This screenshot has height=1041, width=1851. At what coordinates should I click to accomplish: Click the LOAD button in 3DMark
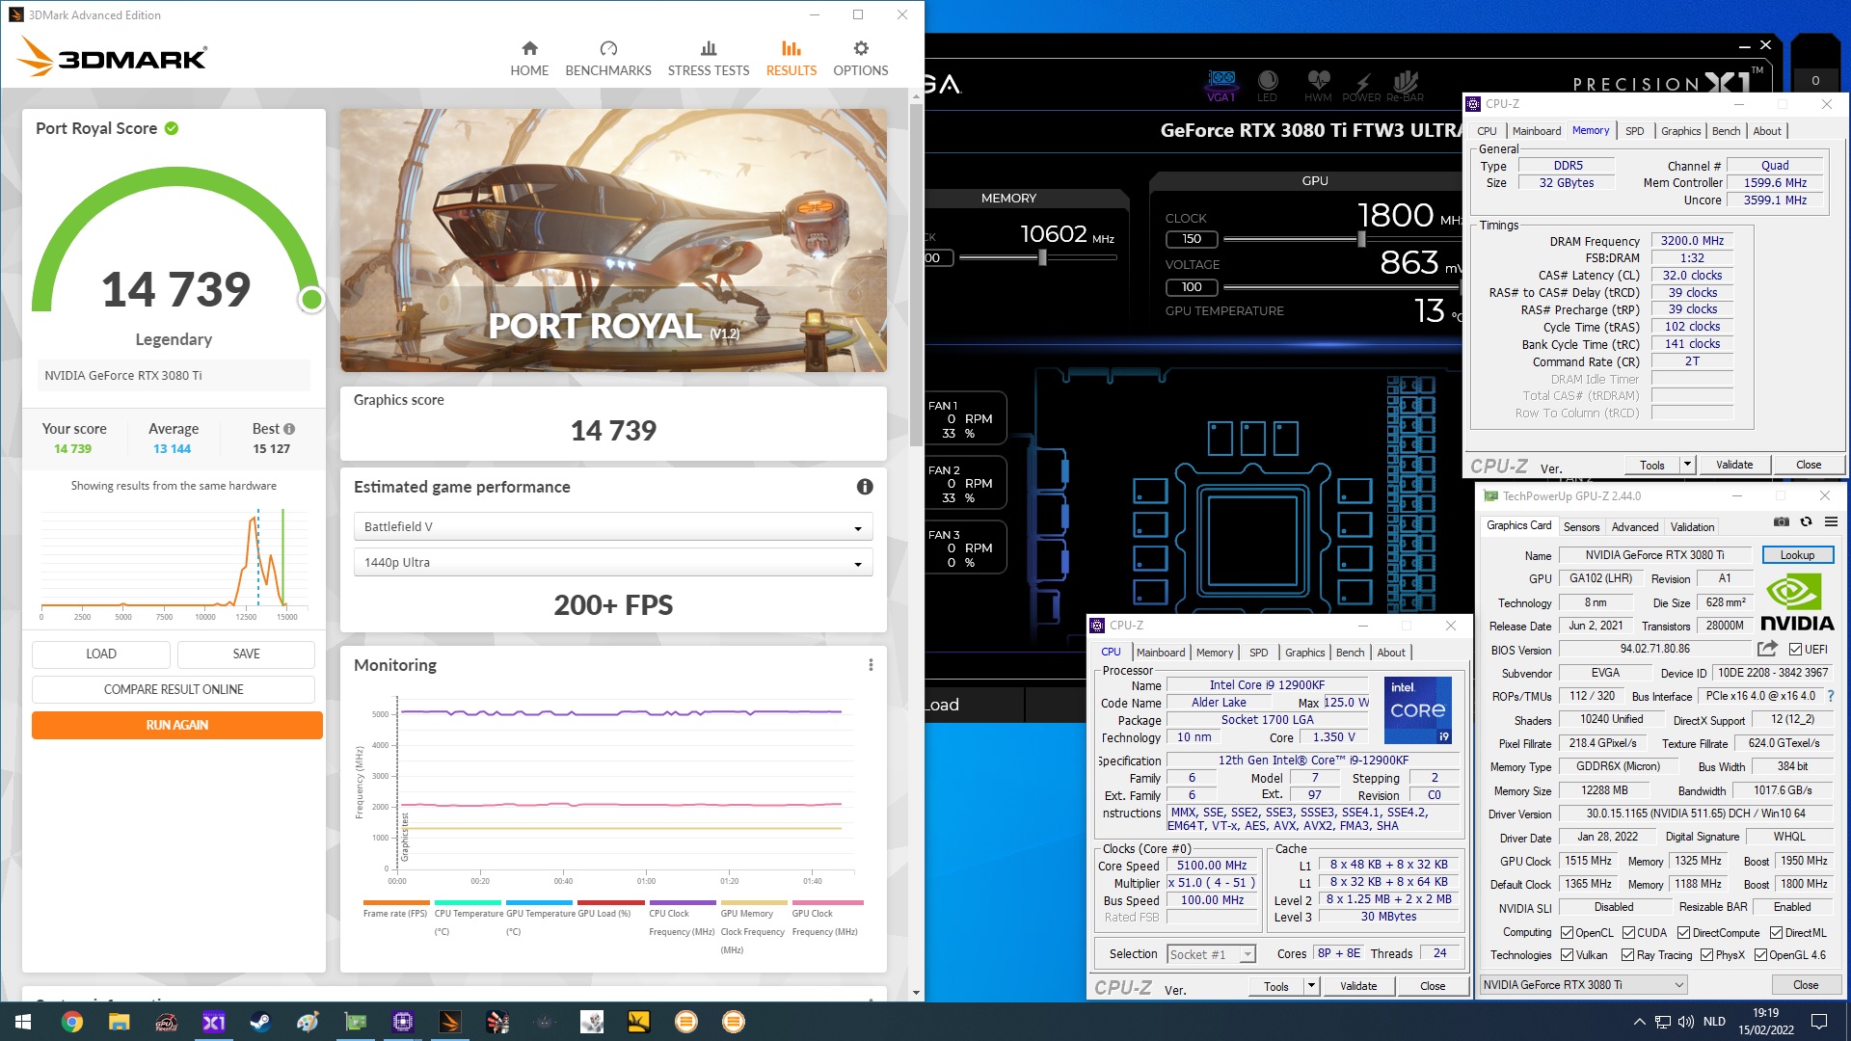pyautogui.click(x=101, y=654)
